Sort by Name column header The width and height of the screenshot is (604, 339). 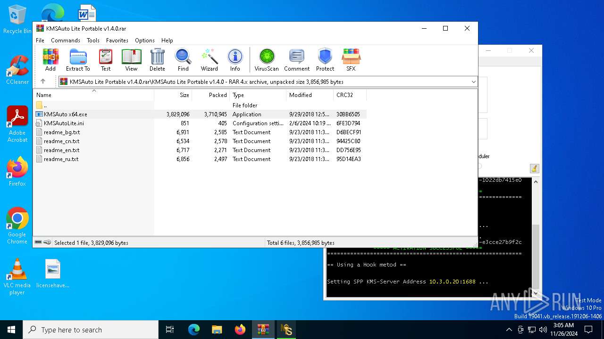point(93,95)
